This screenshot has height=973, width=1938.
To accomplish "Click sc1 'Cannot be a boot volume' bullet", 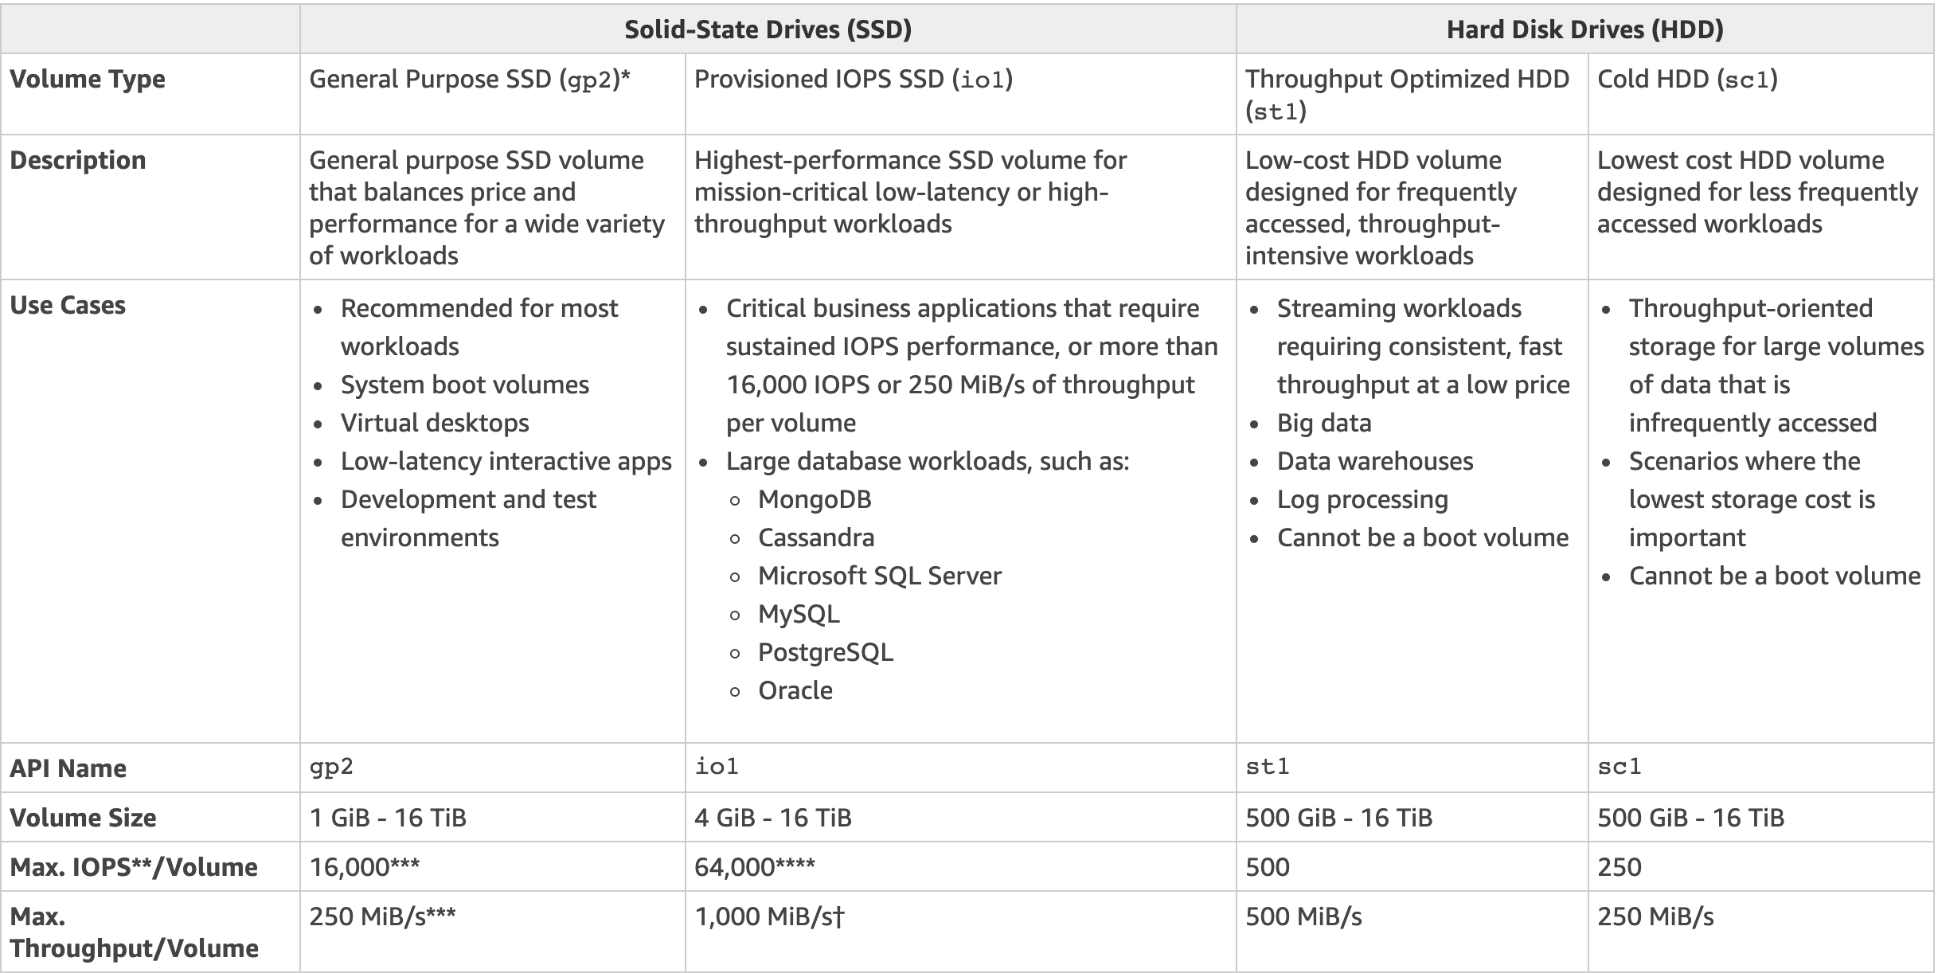I will [1775, 576].
